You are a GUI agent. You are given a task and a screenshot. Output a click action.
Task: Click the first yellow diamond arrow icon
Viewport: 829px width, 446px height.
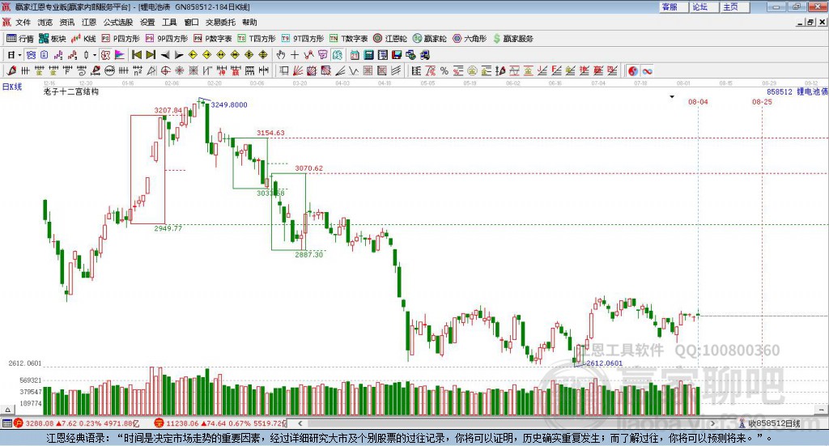[x=193, y=55]
